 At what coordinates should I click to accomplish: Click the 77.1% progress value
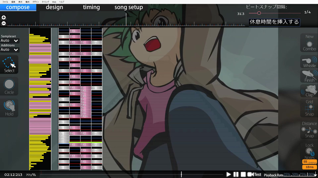coord(31,175)
